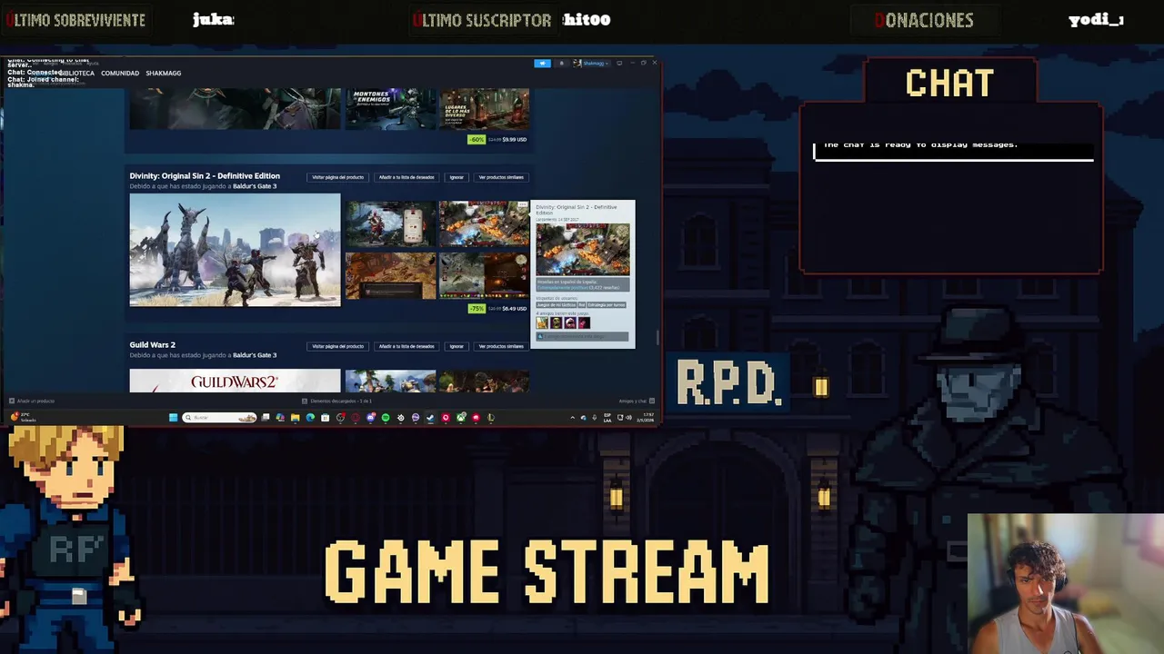View similar products for Divinity Original Sin 2
This screenshot has height=654, width=1164.
tap(501, 177)
